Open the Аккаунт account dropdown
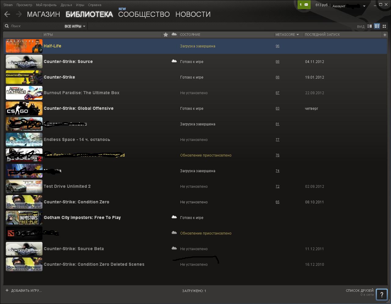 tap(349, 6)
